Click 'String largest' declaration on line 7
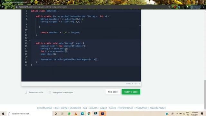The height and width of the screenshot is (116, 206). [61, 22]
